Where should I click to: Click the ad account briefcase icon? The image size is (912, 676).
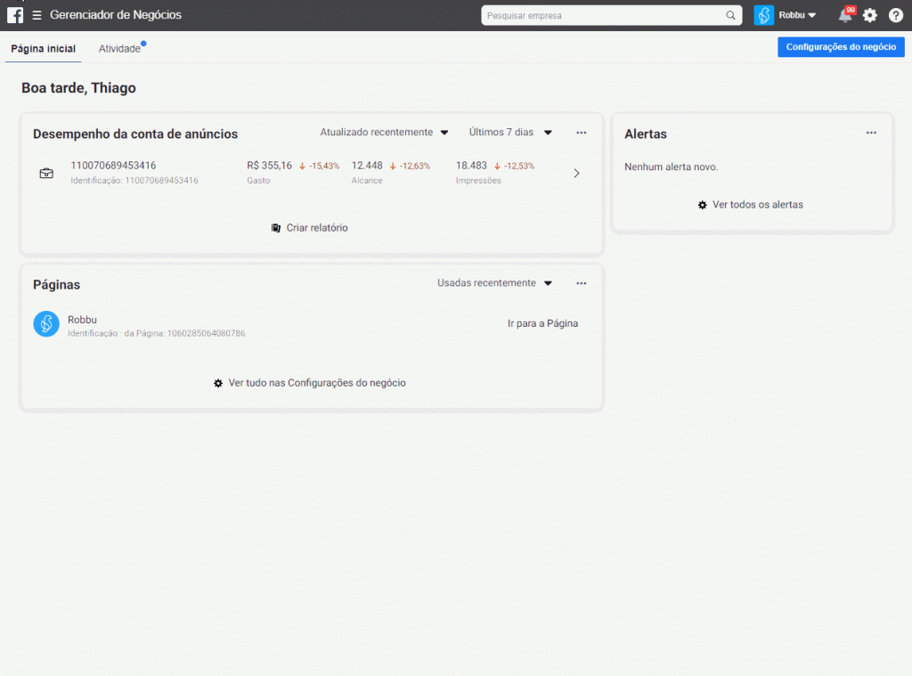coord(46,173)
